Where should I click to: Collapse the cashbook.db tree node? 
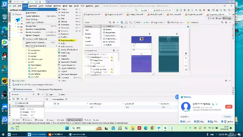click(13, 103)
